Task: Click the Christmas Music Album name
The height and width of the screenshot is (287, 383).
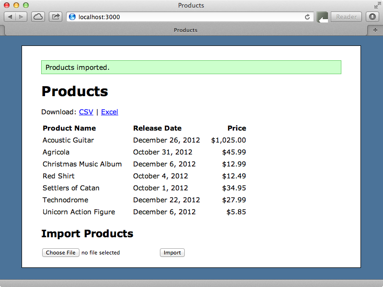Action: pos(82,164)
